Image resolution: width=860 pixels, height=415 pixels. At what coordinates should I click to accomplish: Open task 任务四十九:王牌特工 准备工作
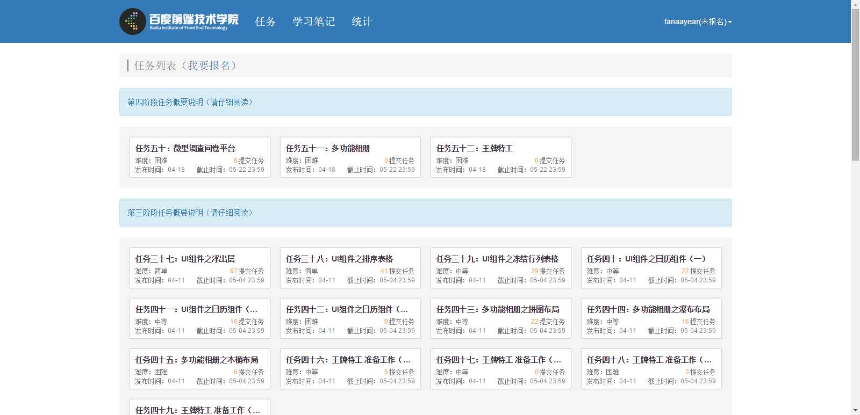198,410
